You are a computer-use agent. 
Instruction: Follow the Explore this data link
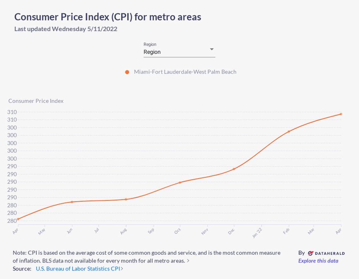pos(318,261)
